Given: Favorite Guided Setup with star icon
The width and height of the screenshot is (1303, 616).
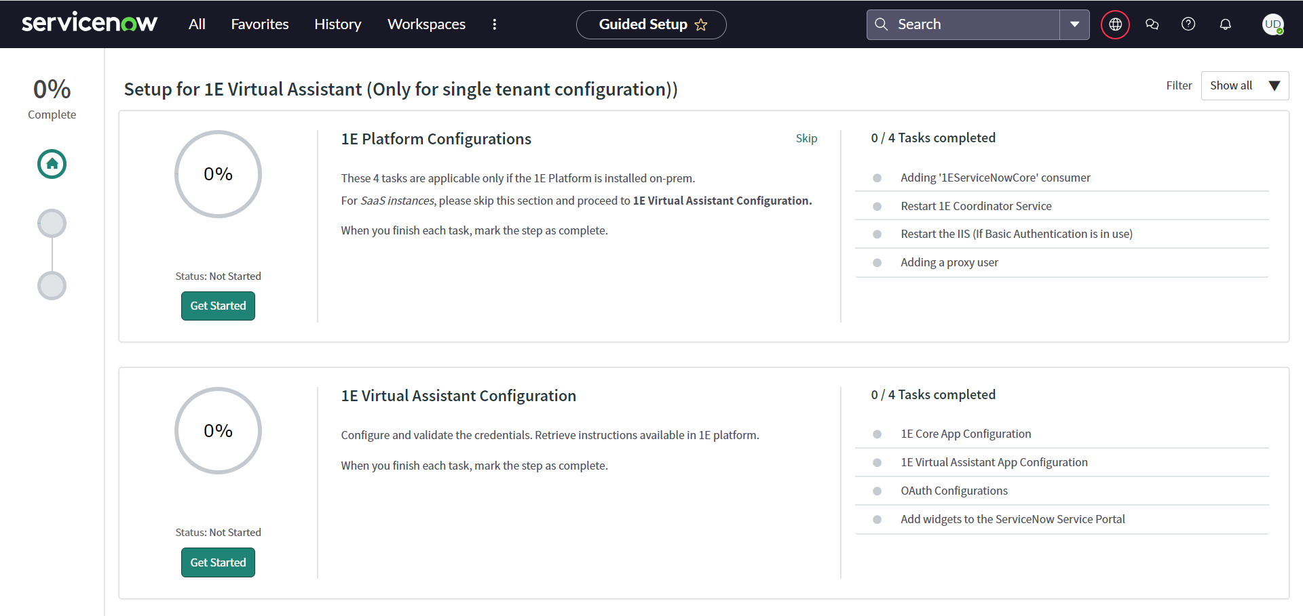Looking at the screenshot, I should [701, 25].
